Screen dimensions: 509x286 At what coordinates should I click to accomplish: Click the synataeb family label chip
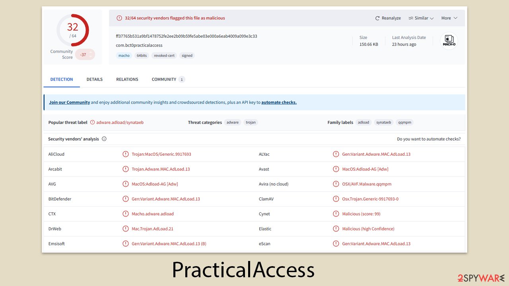click(x=384, y=122)
